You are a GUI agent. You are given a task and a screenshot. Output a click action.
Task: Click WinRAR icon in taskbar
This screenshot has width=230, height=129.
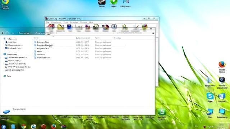click(63, 126)
